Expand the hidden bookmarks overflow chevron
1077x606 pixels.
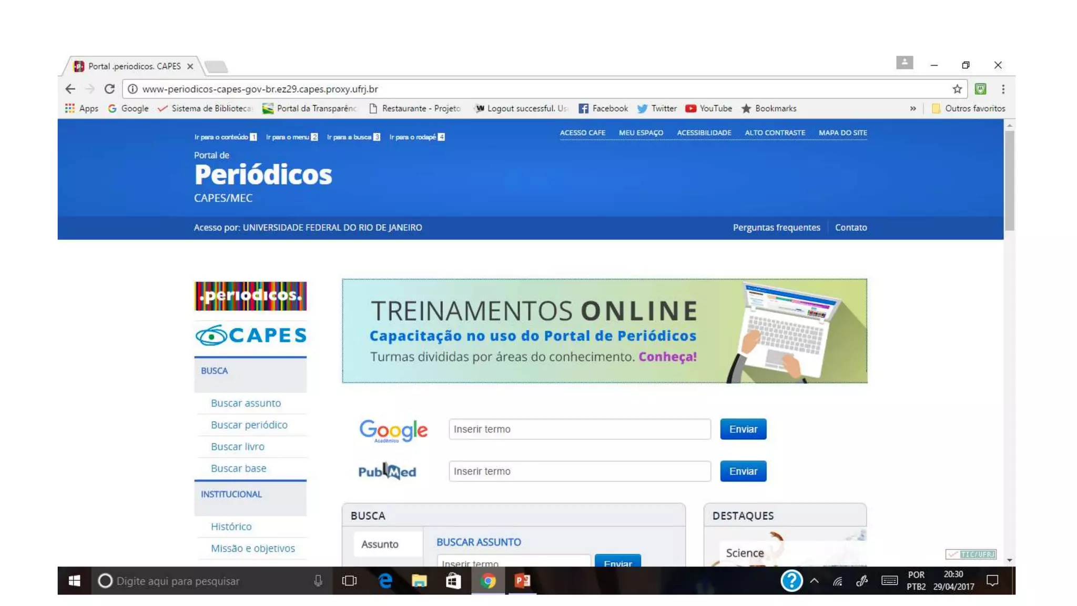tap(913, 108)
